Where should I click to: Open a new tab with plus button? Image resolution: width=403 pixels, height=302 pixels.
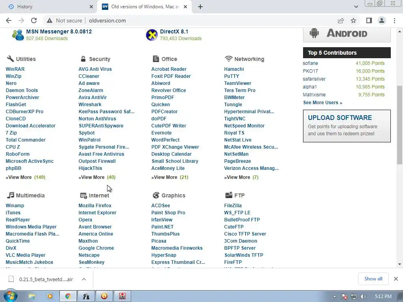tap(200, 7)
